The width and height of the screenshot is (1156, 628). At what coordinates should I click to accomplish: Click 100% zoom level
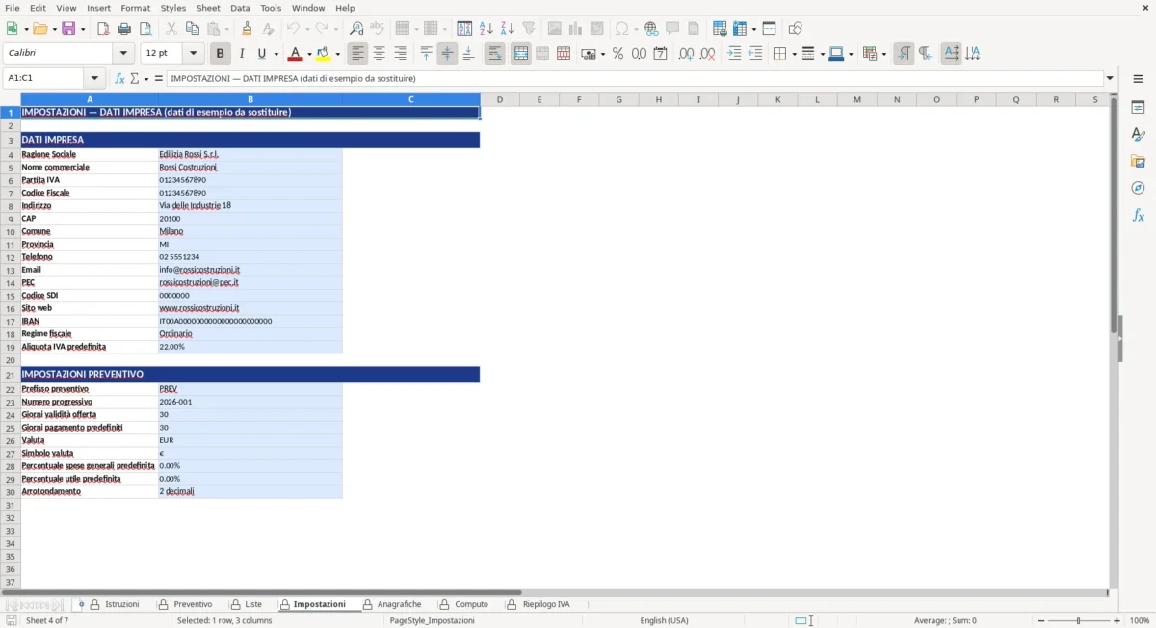(x=1140, y=621)
